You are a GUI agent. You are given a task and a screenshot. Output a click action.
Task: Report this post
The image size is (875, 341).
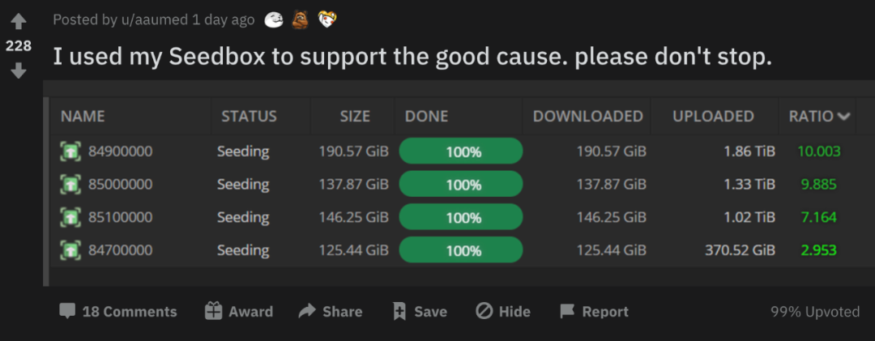coord(594,312)
